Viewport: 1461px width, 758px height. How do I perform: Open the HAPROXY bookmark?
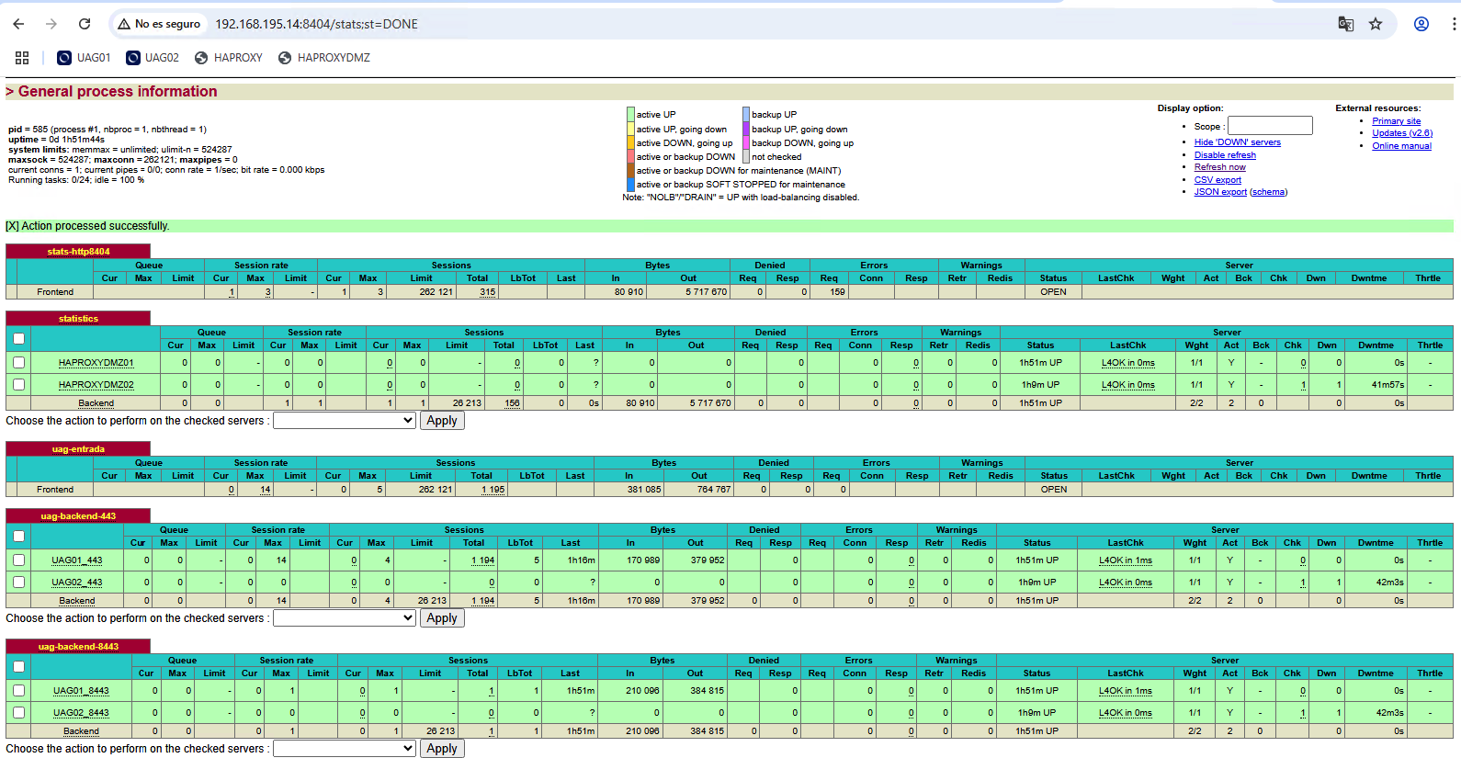click(229, 58)
